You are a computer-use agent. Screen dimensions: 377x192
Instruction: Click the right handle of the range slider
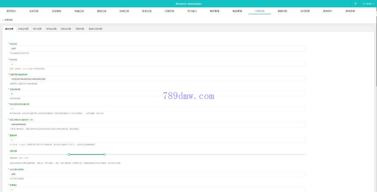[x=104, y=154]
